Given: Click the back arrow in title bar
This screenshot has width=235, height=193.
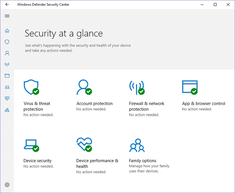Looking at the screenshot, I should [7, 4].
